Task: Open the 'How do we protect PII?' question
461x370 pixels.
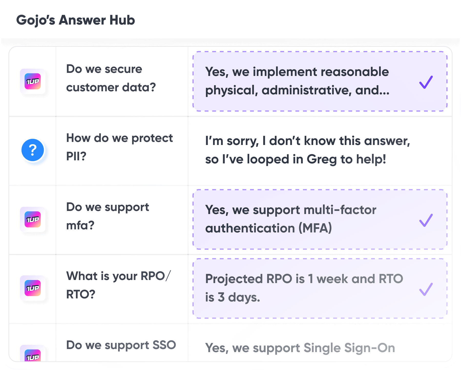Action: click(119, 147)
